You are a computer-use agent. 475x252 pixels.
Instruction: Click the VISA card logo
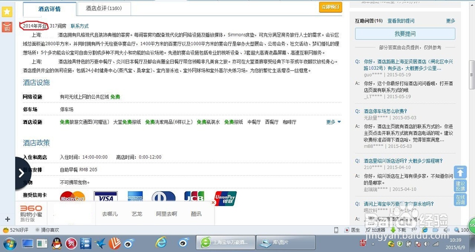click(106, 196)
